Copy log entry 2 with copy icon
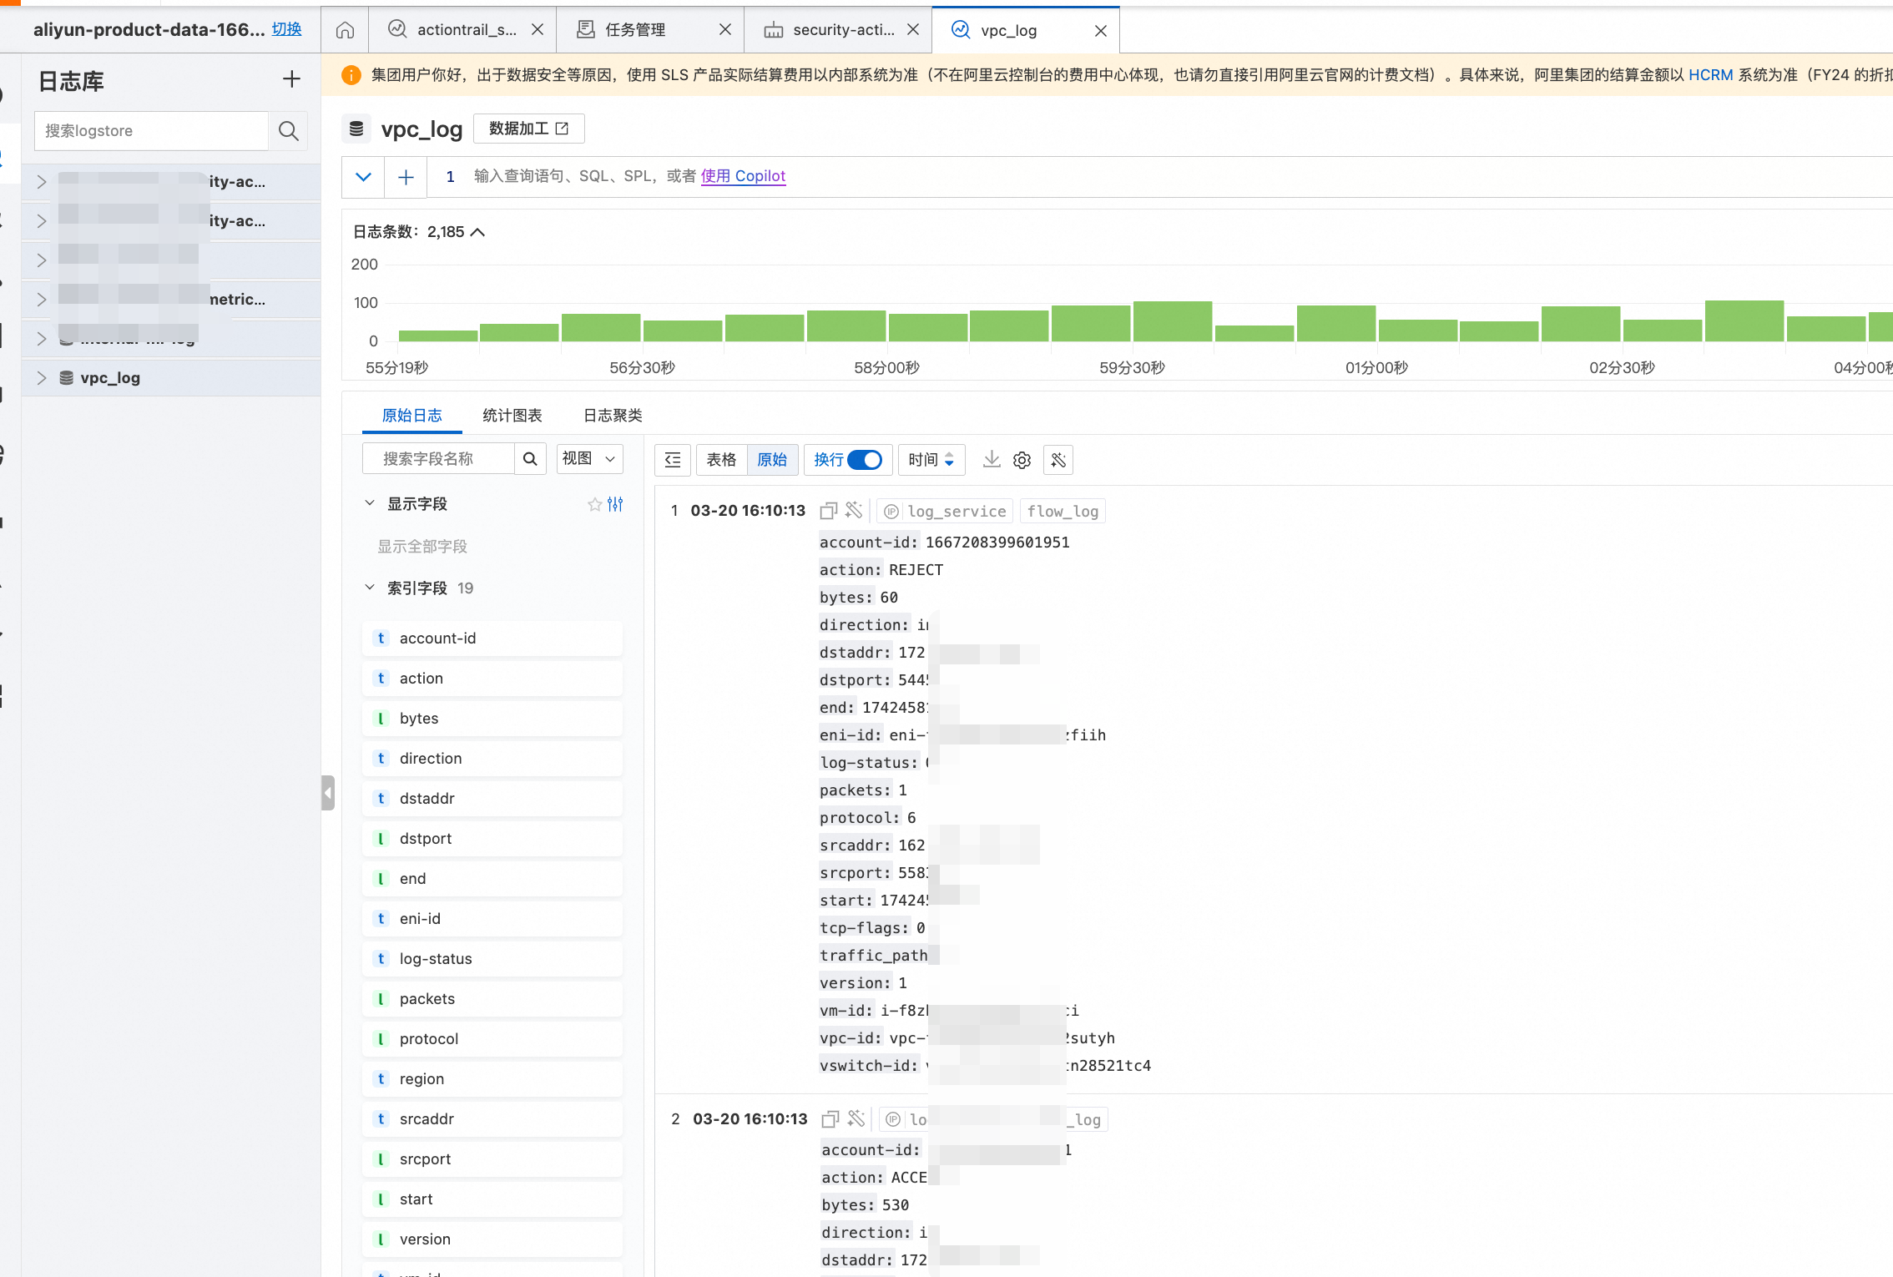This screenshot has width=1893, height=1277. (x=830, y=1119)
